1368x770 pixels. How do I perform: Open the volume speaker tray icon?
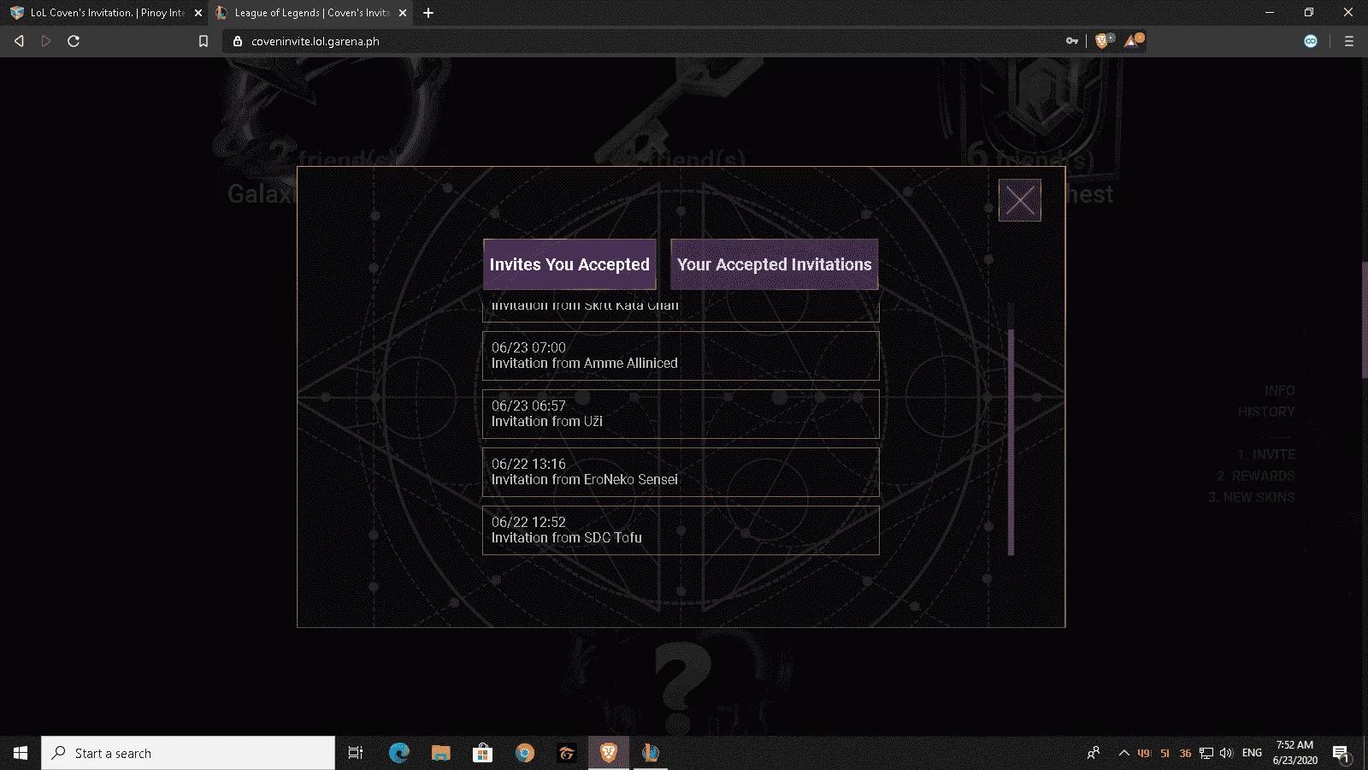point(1226,753)
